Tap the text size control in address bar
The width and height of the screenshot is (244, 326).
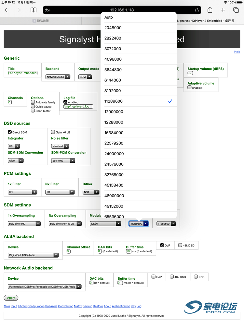pyautogui.click(x=47, y=10)
